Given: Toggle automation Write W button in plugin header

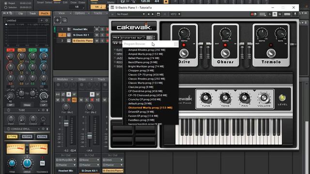Looking at the screenshot, I should tap(280, 14).
